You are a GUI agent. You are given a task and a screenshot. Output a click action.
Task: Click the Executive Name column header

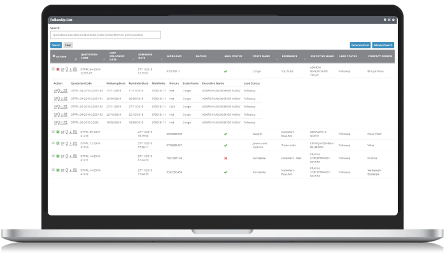320,56
